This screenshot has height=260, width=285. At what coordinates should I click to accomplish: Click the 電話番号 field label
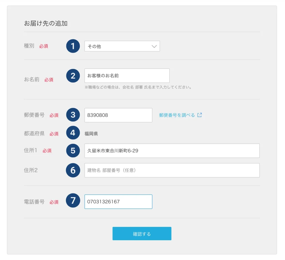click(x=34, y=202)
